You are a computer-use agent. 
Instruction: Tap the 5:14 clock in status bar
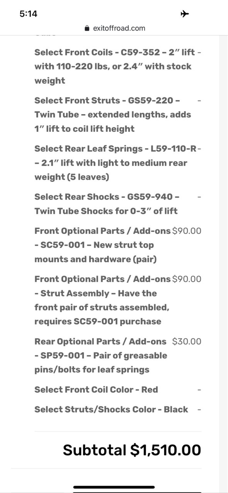click(28, 14)
